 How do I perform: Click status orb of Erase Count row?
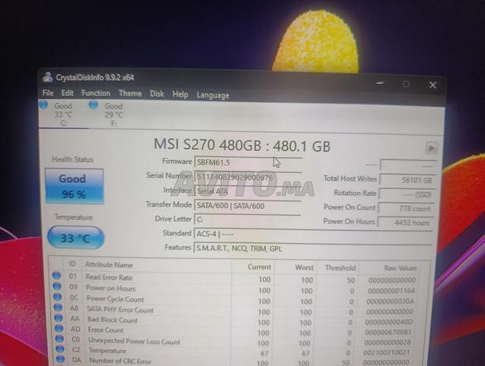click(59, 328)
